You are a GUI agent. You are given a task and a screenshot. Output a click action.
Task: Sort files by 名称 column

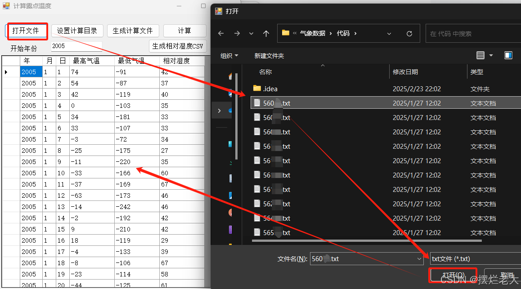click(x=265, y=72)
